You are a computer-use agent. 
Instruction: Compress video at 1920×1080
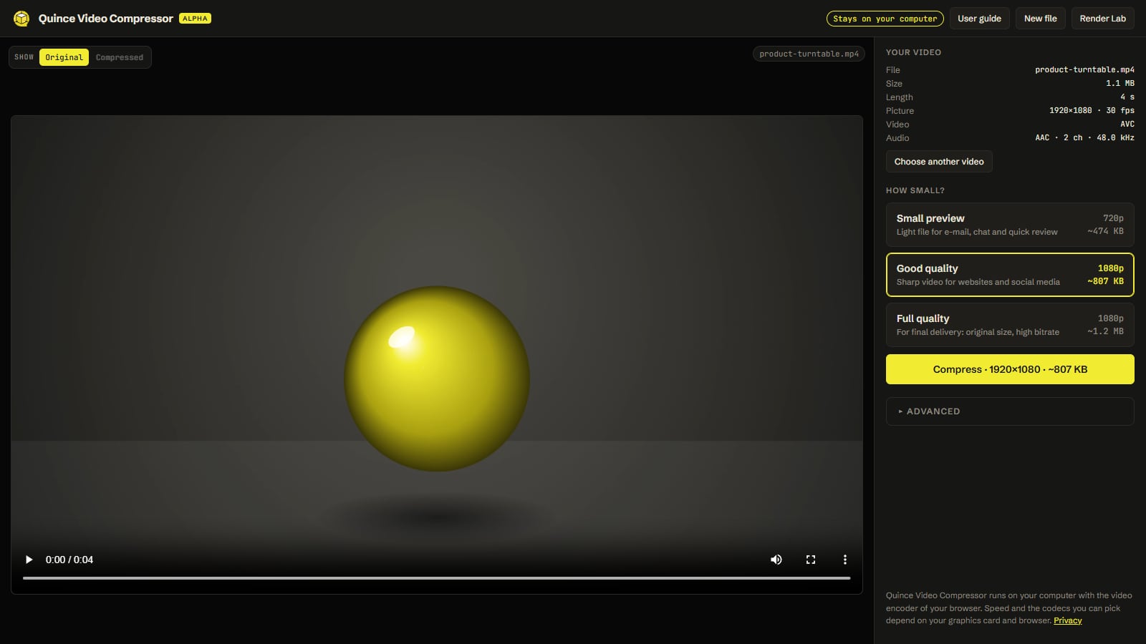point(1010,369)
